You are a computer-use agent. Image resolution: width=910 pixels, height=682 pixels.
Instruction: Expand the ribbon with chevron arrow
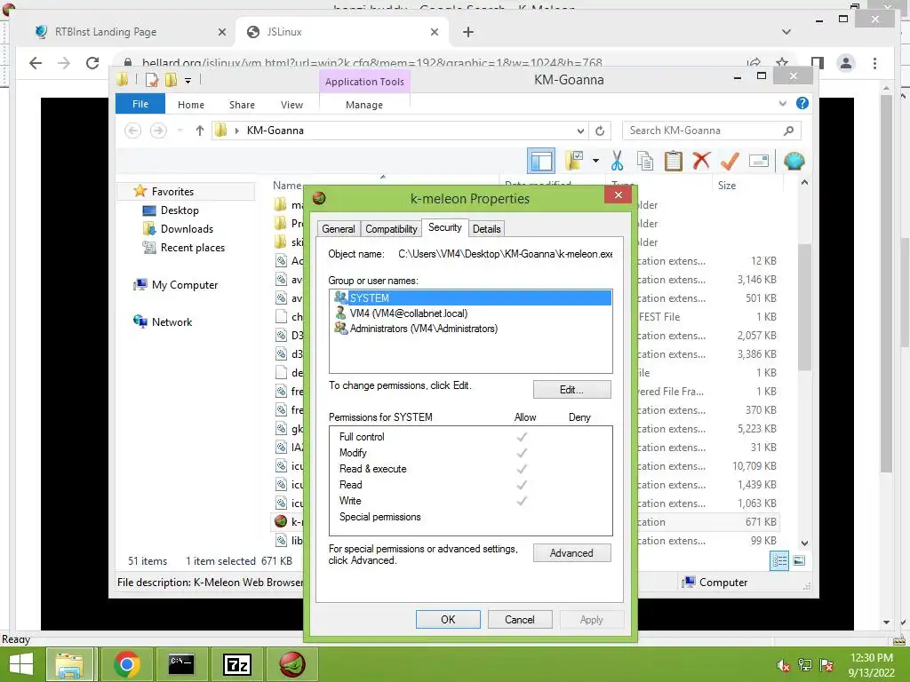click(782, 103)
